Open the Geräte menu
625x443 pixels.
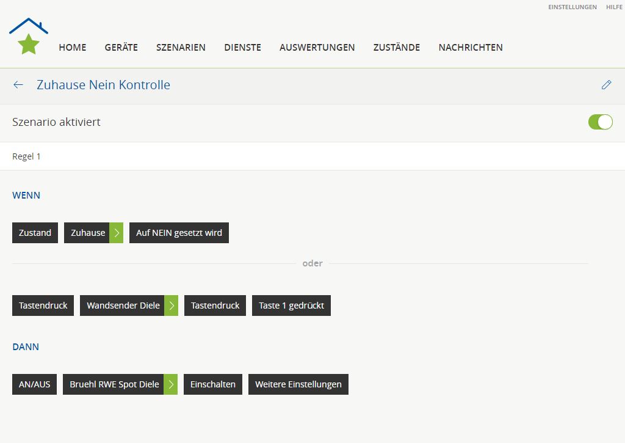tap(121, 48)
